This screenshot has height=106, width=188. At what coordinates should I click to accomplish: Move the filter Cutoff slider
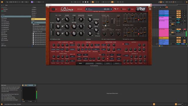pyautogui.click(x=104, y=23)
